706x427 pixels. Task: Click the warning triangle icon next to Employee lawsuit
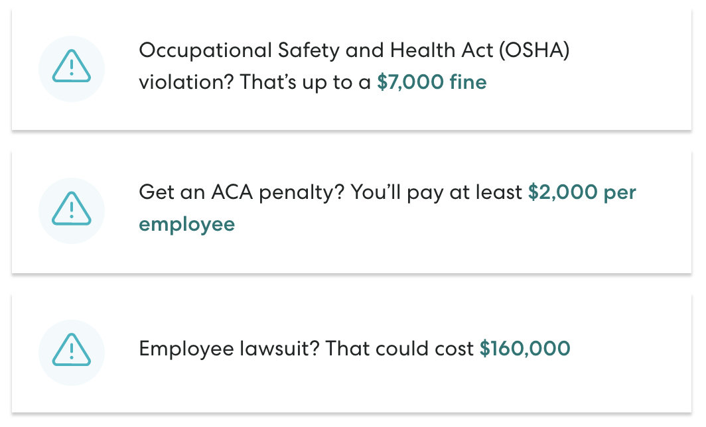72,349
